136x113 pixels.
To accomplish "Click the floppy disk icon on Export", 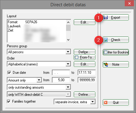I will pos(105,18).
